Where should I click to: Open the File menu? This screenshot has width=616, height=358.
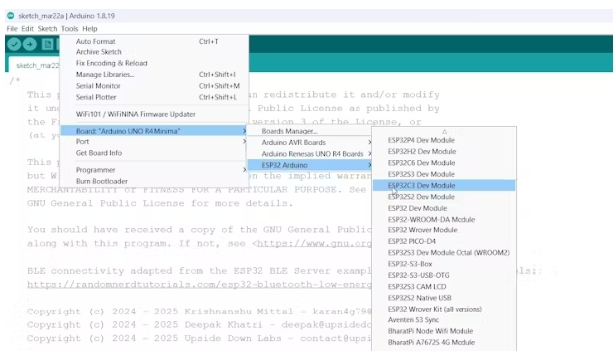[12, 29]
